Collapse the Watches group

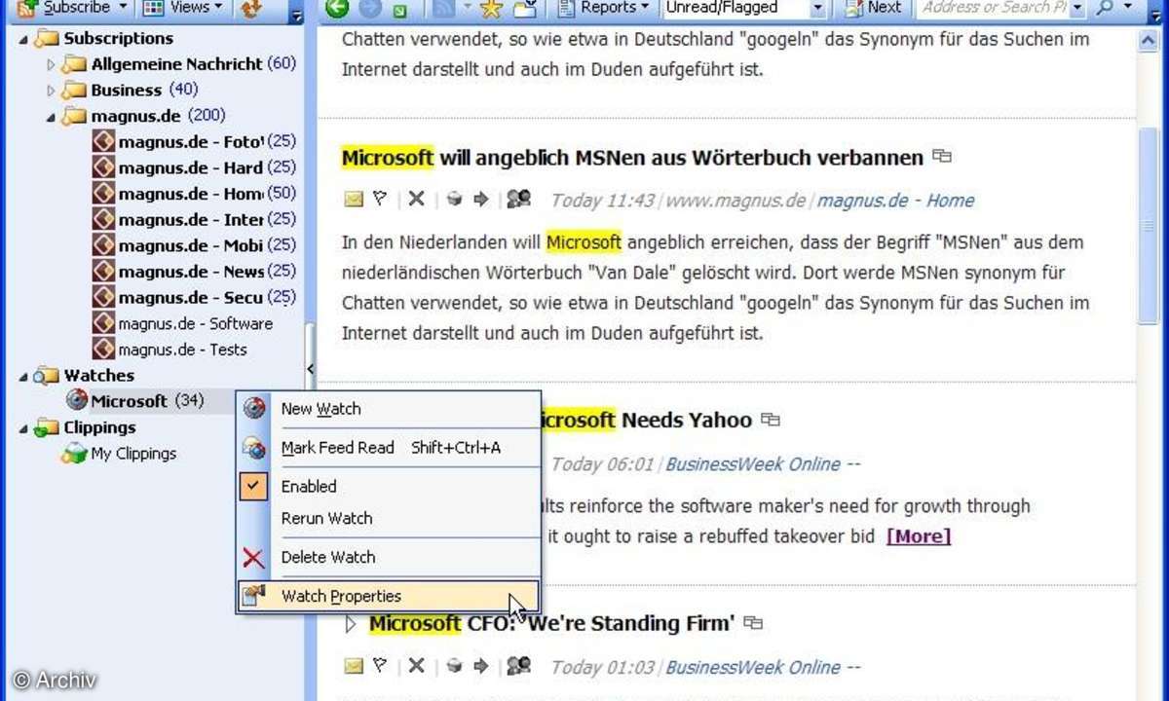coord(23,375)
